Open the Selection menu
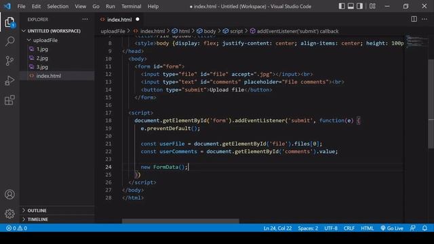The image size is (434, 244). [x=58, y=6]
